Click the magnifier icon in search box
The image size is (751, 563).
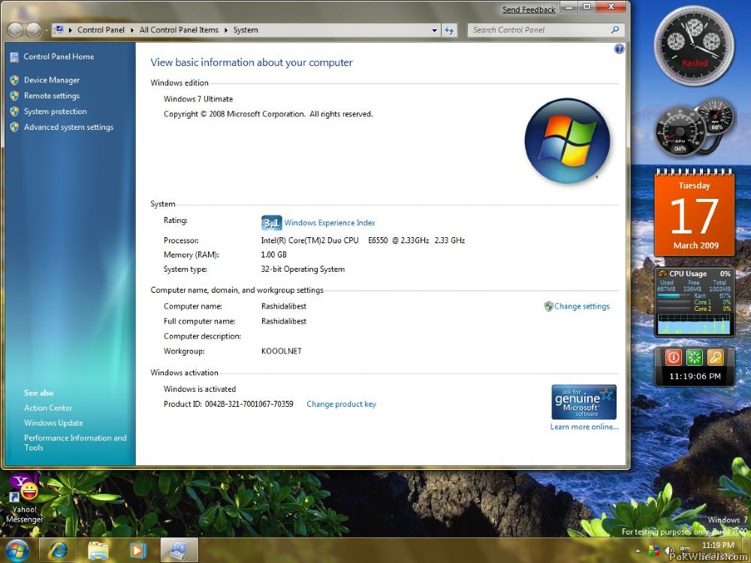[615, 30]
